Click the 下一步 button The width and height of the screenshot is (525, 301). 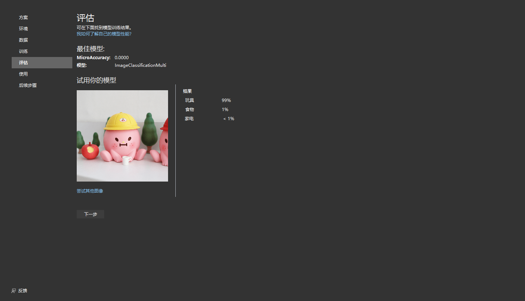point(90,214)
